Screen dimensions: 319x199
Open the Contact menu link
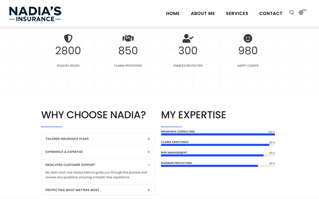point(271,14)
